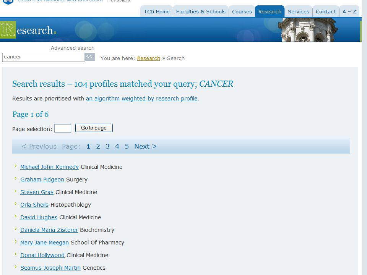Open the Advanced search link

(x=73, y=48)
